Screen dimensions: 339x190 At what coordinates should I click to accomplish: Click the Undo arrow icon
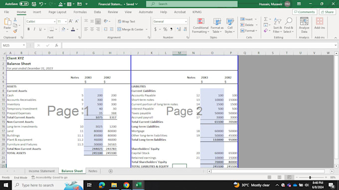41,4
